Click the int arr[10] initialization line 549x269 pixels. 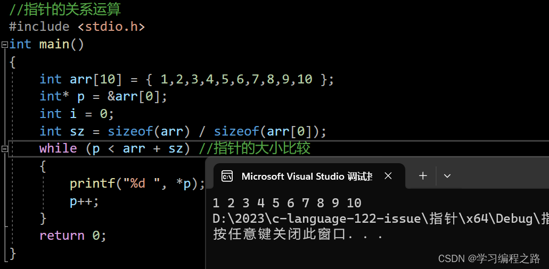coord(187,79)
